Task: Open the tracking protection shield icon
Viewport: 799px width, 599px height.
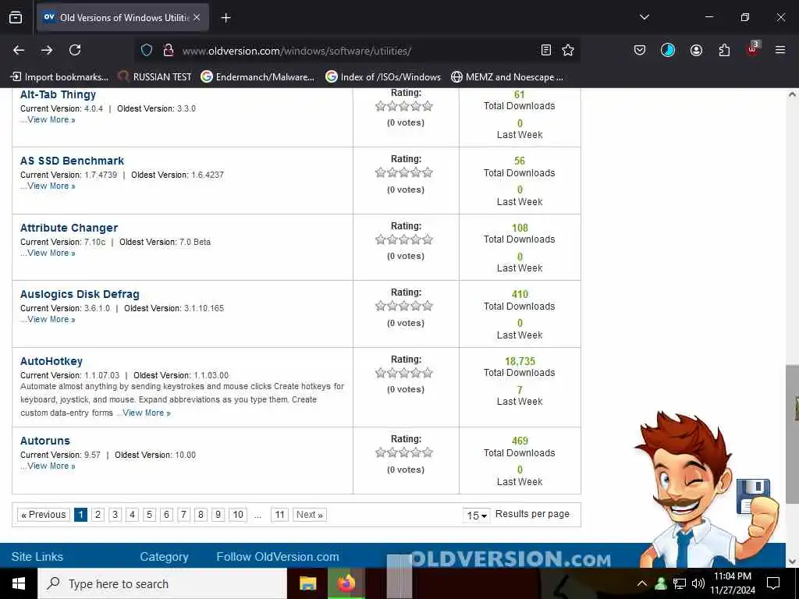Action: pos(147,51)
